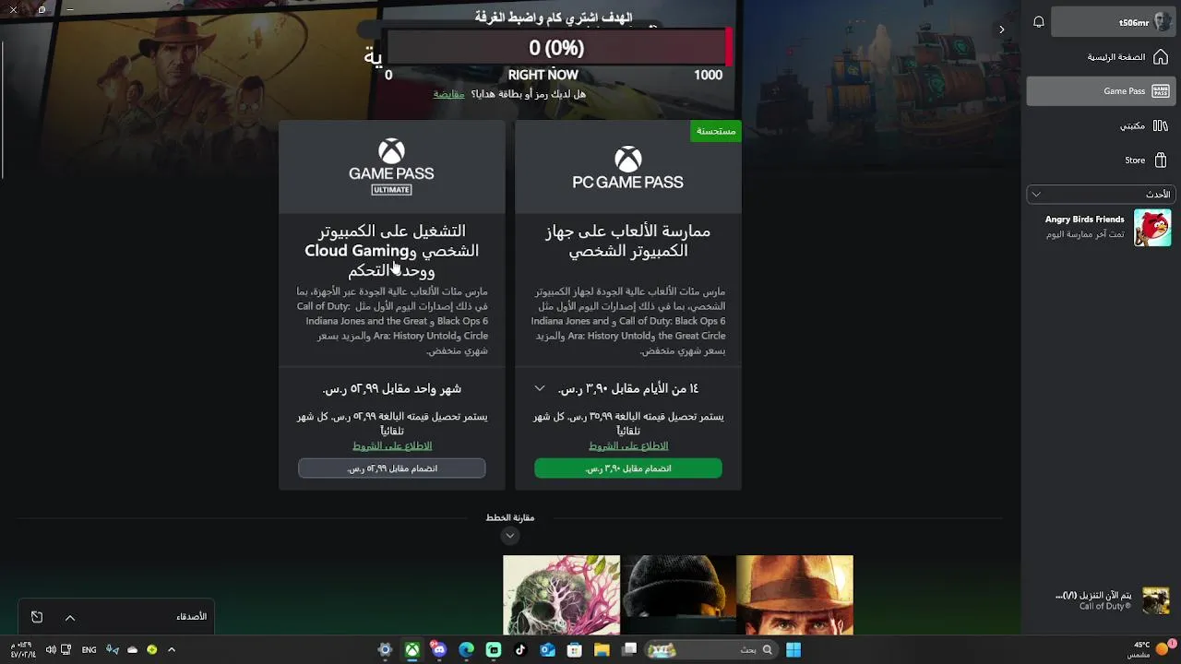Open the network tray icon
This screenshot has height=664, width=1181.
(x=66, y=649)
